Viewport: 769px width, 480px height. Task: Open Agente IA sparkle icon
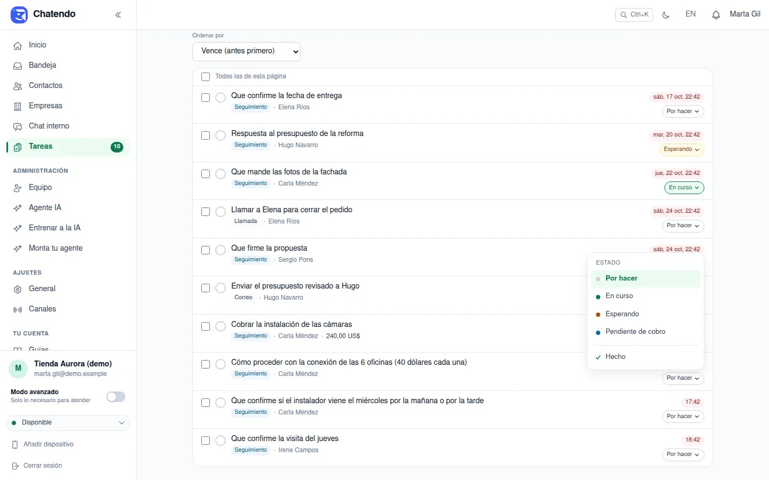pyautogui.click(x=18, y=209)
